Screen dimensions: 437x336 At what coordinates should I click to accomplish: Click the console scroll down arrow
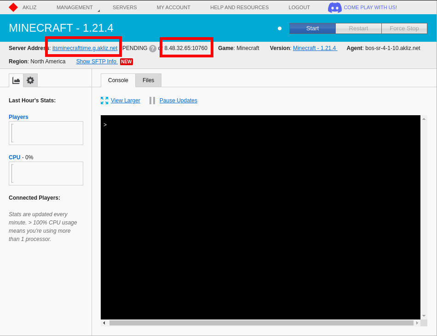point(424,316)
